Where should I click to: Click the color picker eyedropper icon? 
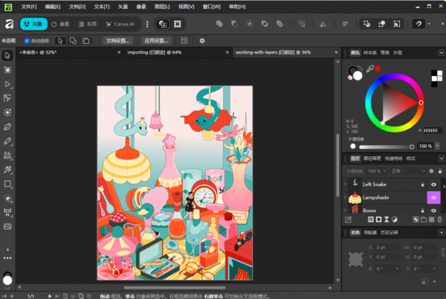pos(369,68)
